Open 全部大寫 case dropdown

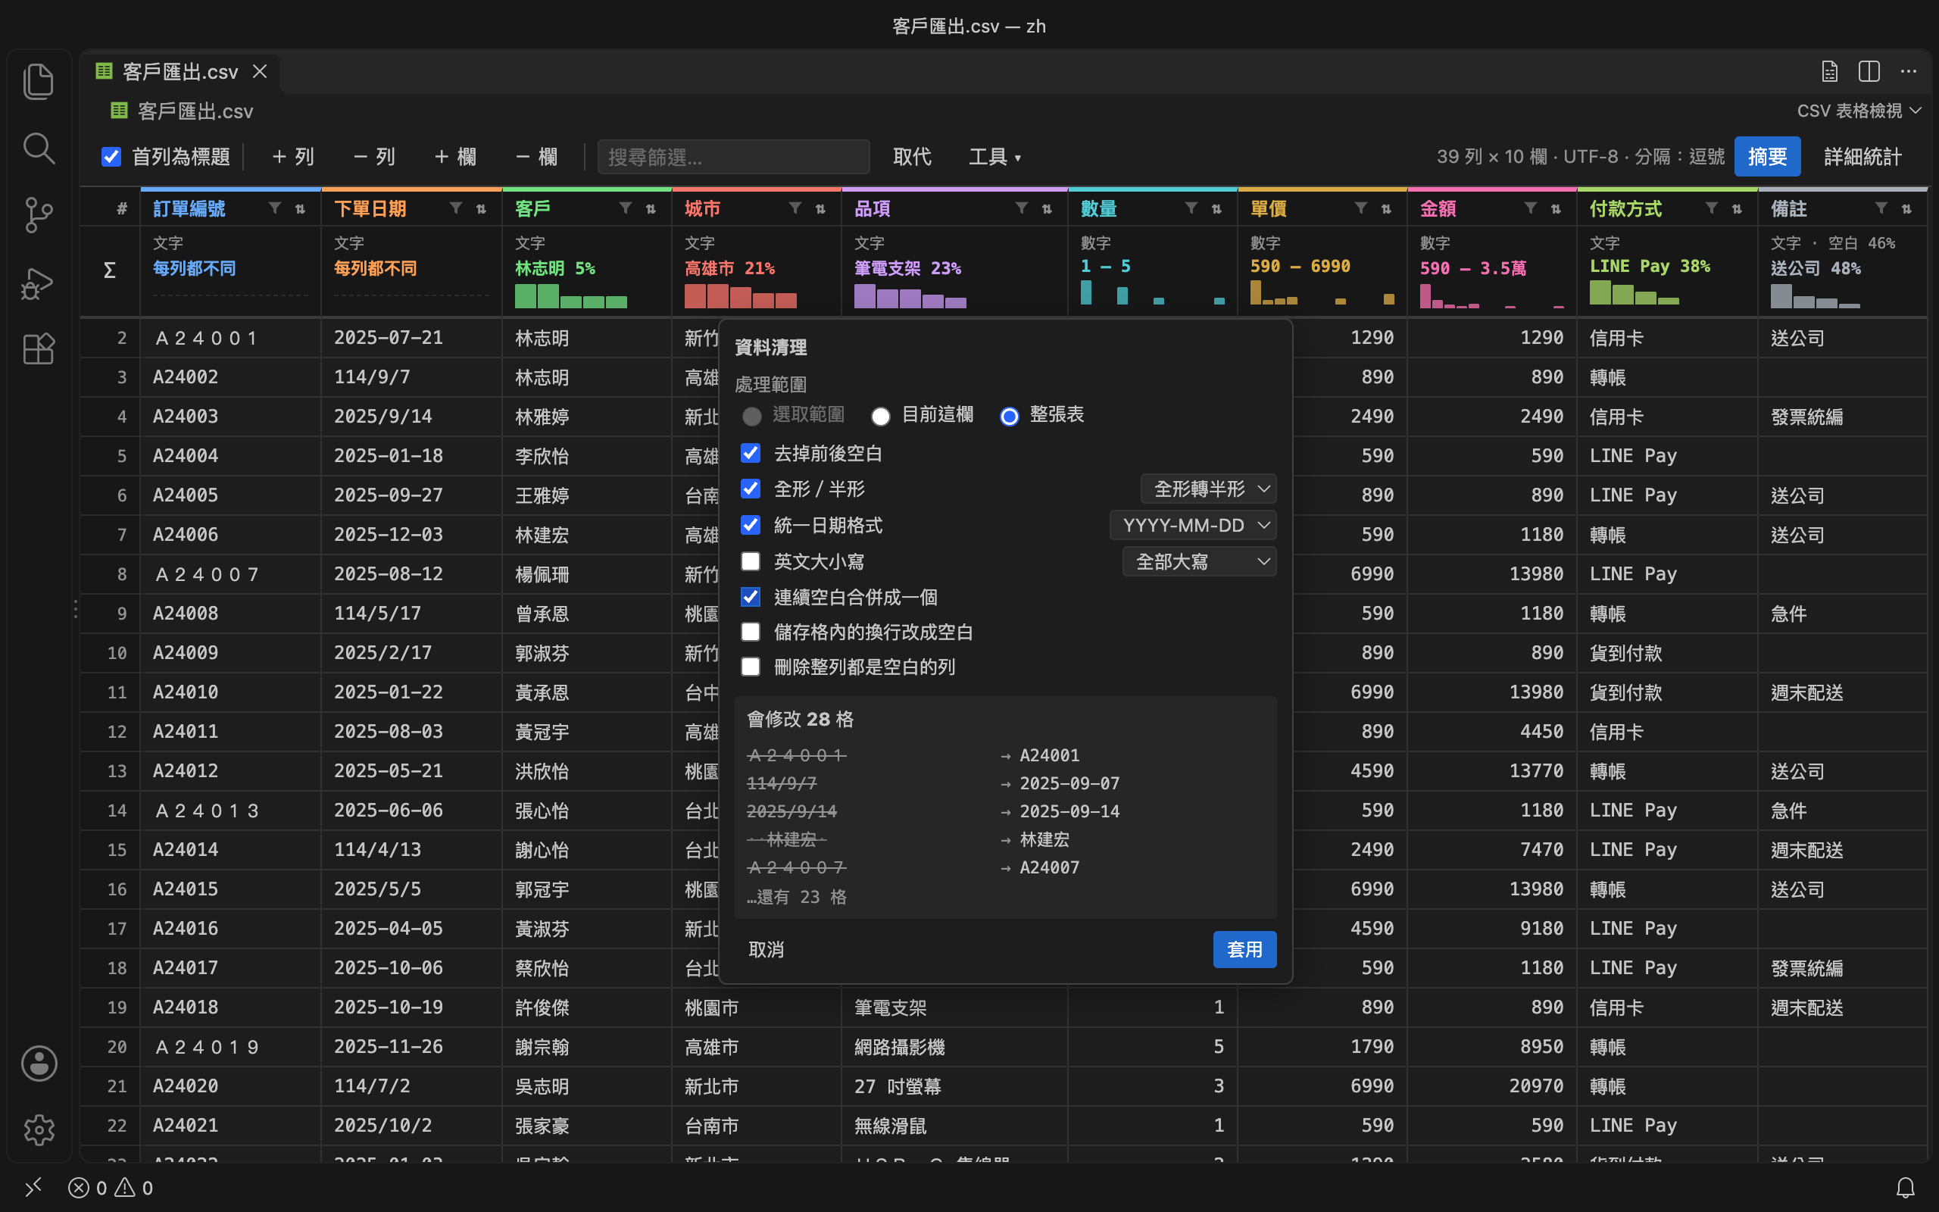1200,561
